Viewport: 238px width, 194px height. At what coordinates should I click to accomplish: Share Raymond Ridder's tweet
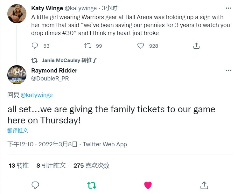(x=204, y=185)
